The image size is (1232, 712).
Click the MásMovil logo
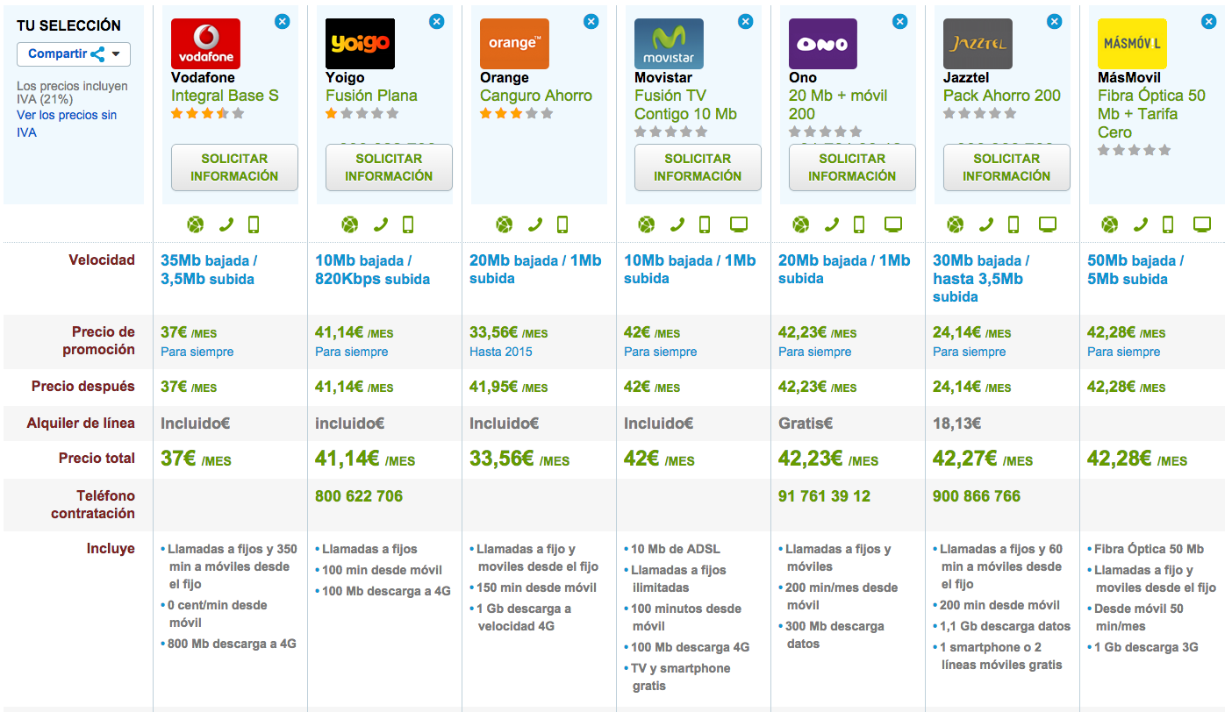coord(1132,44)
